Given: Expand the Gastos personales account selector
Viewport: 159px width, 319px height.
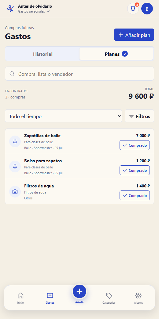Looking at the screenshot, I should point(34,11).
